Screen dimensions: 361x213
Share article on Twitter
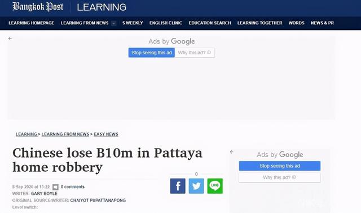(x=196, y=186)
